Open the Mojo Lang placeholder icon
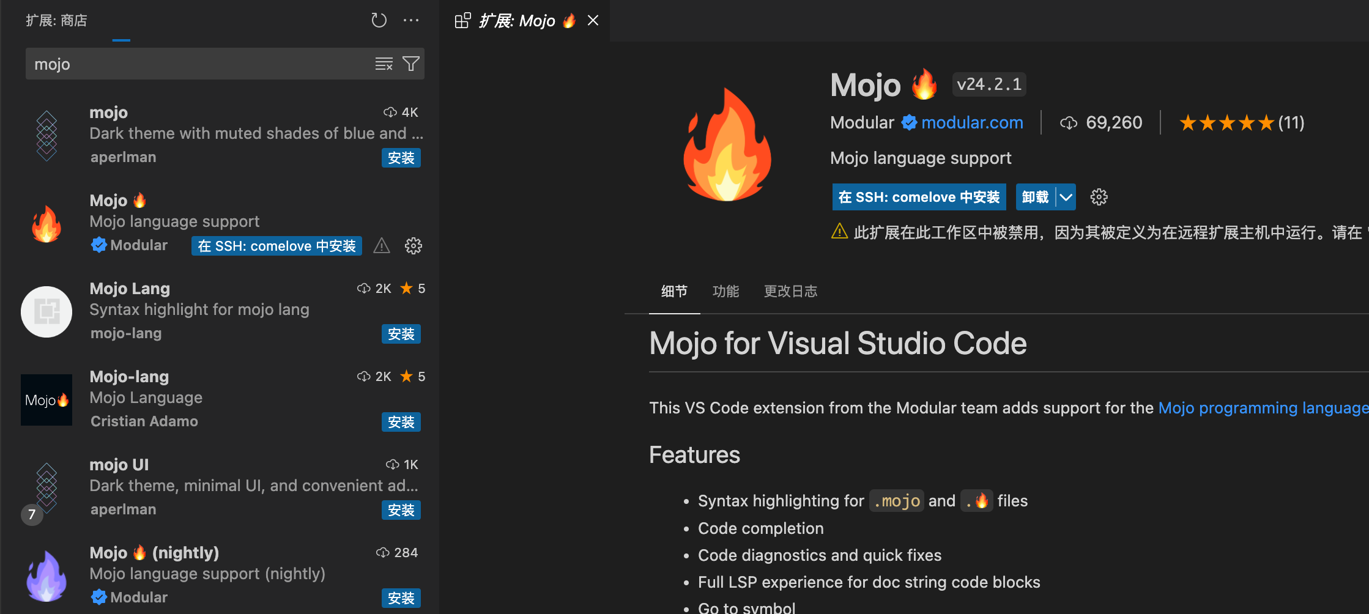 (46, 312)
